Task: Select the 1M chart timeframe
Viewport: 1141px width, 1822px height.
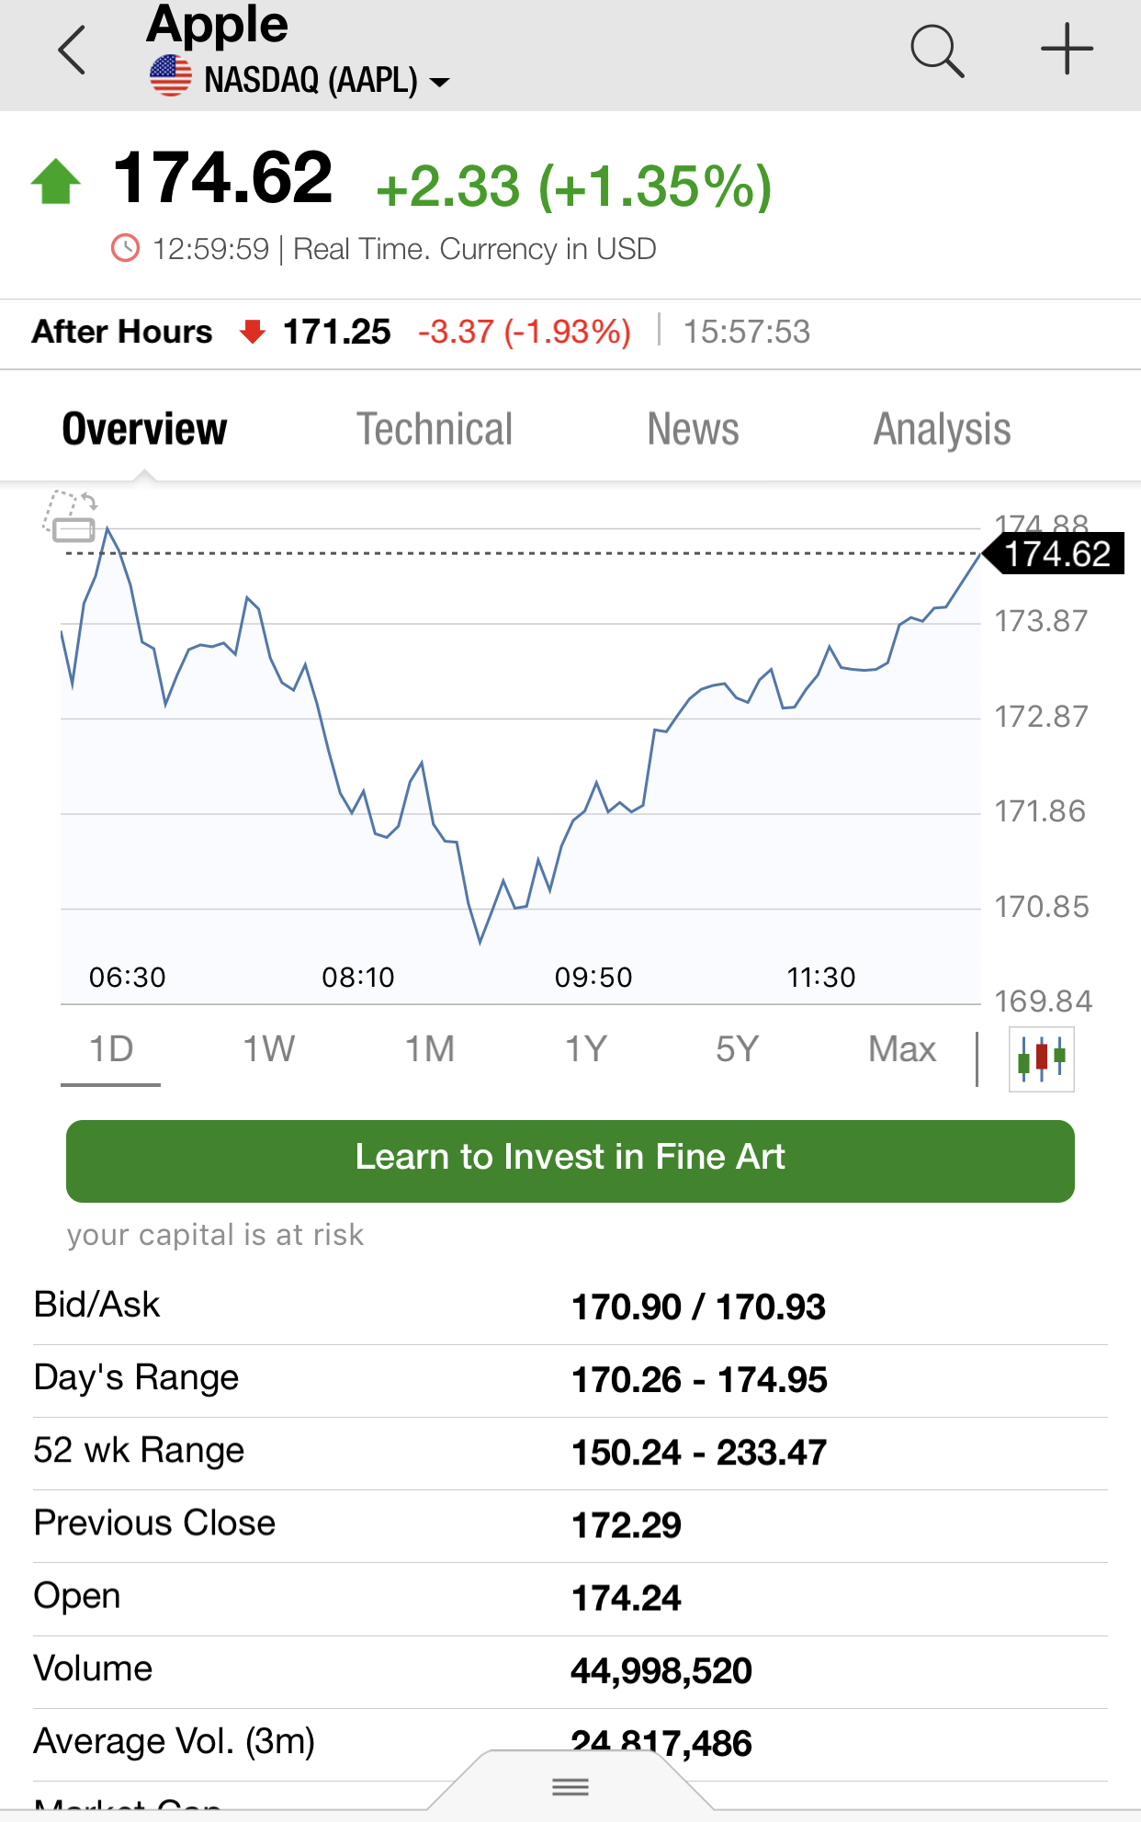Action: coord(430,1049)
